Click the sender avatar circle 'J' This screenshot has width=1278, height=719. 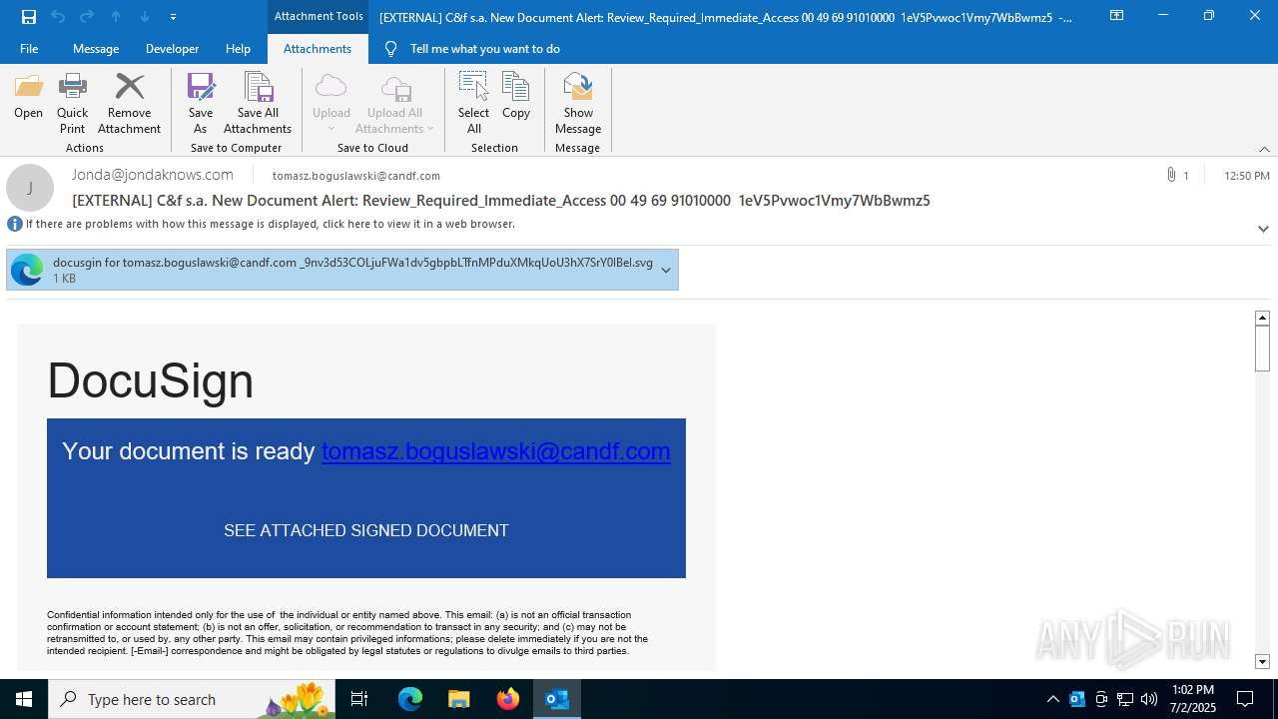(30, 188)
